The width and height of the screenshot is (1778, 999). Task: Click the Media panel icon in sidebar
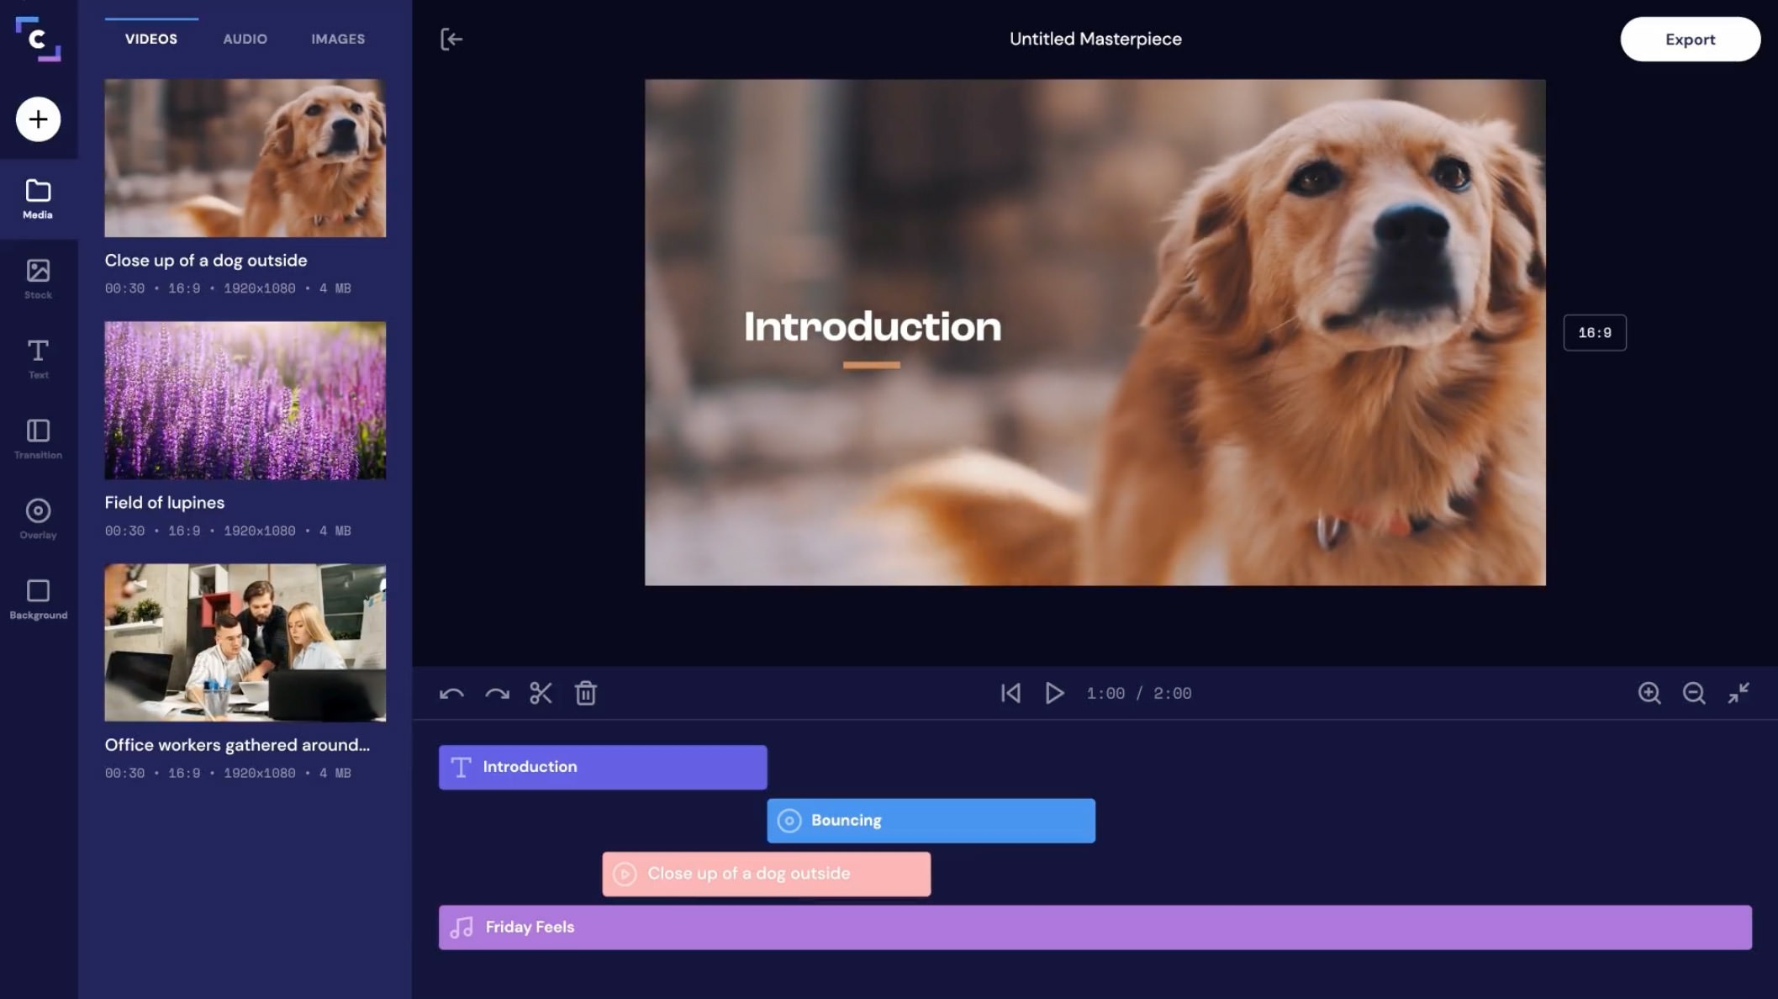[38, 198]
